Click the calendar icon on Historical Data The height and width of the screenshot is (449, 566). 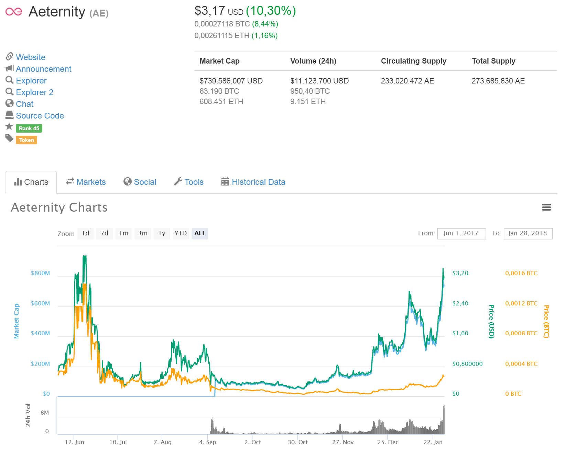point(225,181)
